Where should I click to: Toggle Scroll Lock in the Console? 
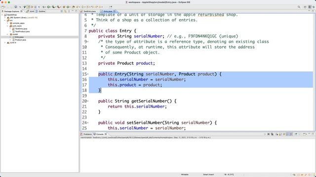pos(280,134)
